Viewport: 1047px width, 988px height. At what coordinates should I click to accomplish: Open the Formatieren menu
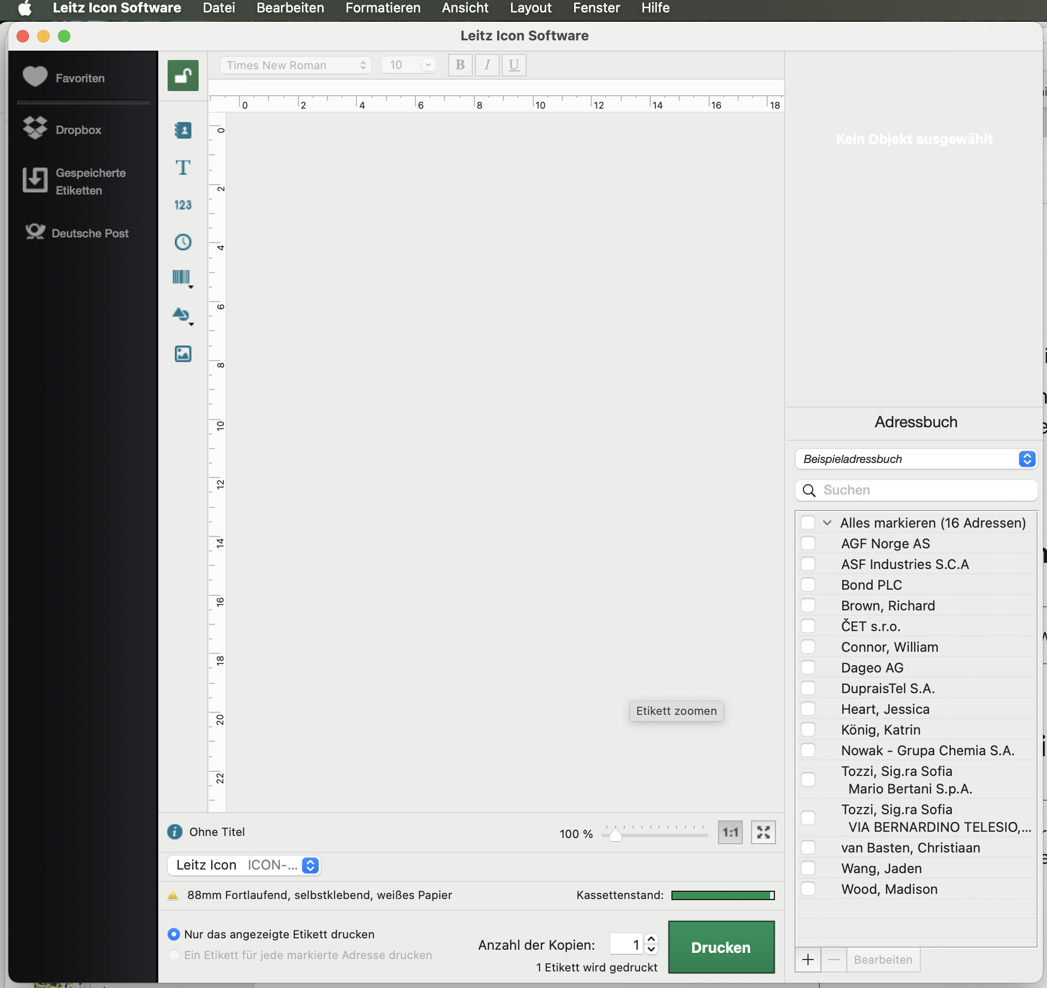pyautogui.click(x=382, y=8)
